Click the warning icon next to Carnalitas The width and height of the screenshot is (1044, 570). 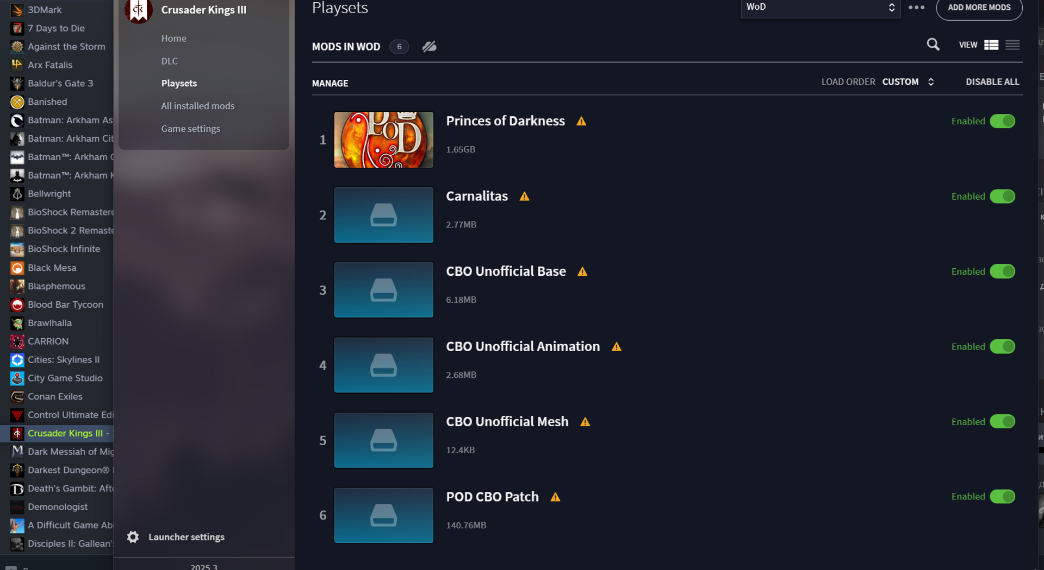click(x=524, y=197)
